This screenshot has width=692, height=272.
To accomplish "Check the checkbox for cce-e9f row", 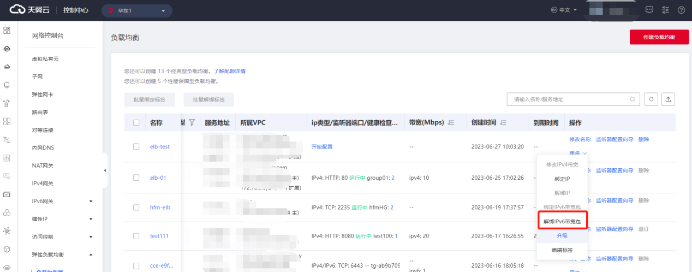I will click(136, 266).
